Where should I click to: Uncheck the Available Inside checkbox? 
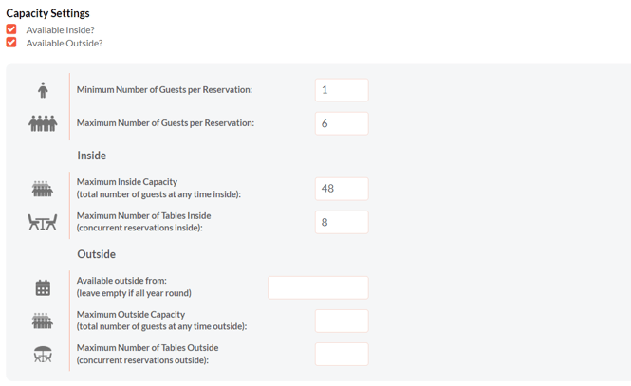click(11, 29)
